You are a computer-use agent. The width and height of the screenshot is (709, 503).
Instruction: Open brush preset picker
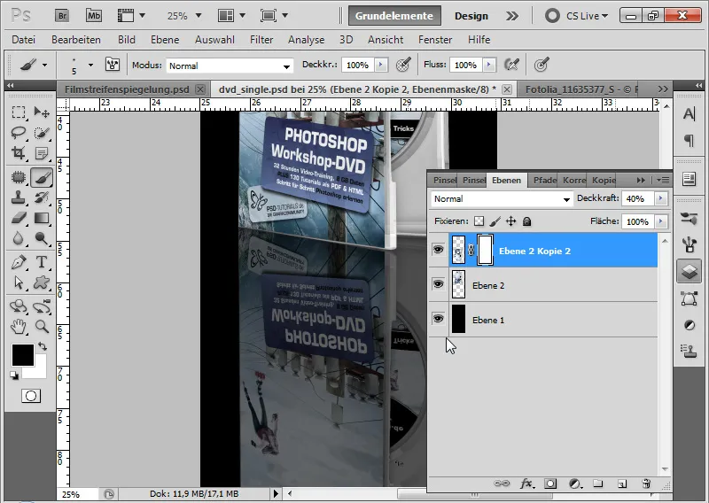point(90,65)
